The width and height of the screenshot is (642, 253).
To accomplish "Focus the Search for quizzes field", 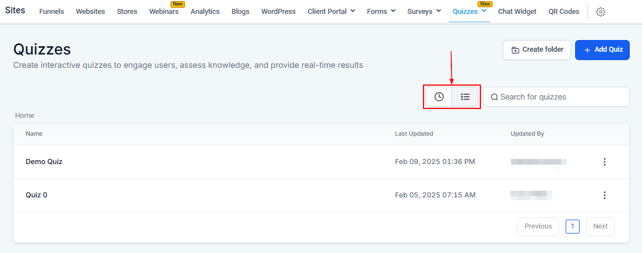I will pyautogui.click(x=556, y=97).
